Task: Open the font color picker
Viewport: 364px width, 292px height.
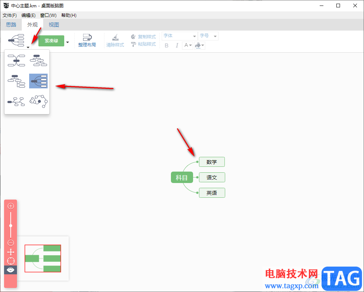Action: coord(188,45)
